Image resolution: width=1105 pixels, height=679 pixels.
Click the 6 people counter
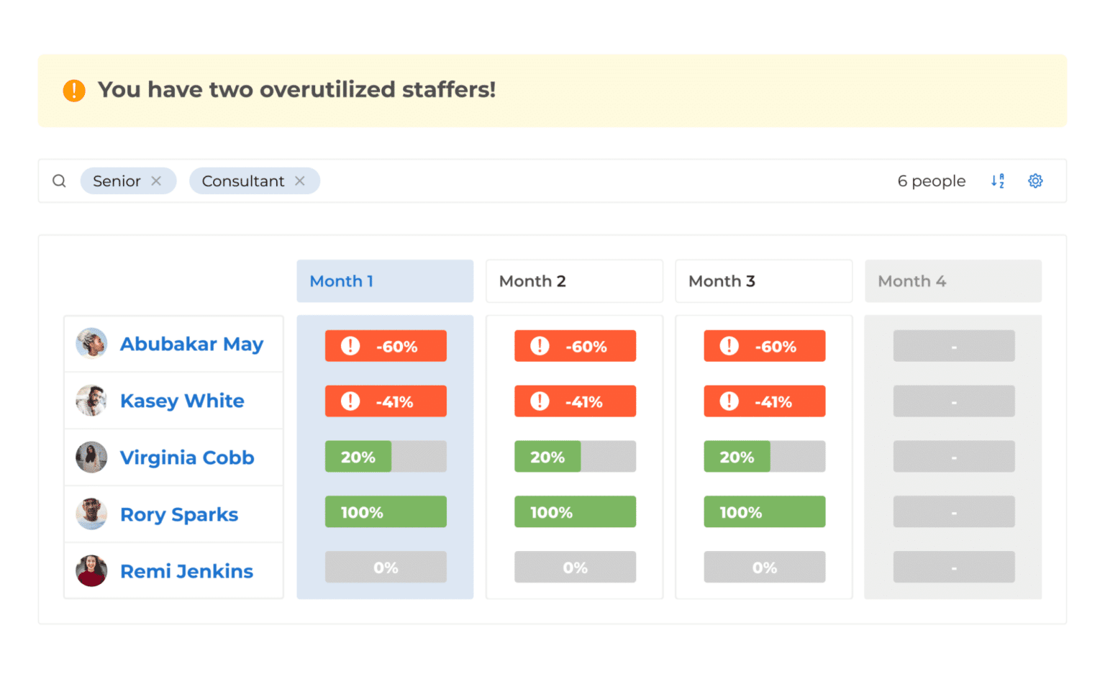(x=931, y=181)
